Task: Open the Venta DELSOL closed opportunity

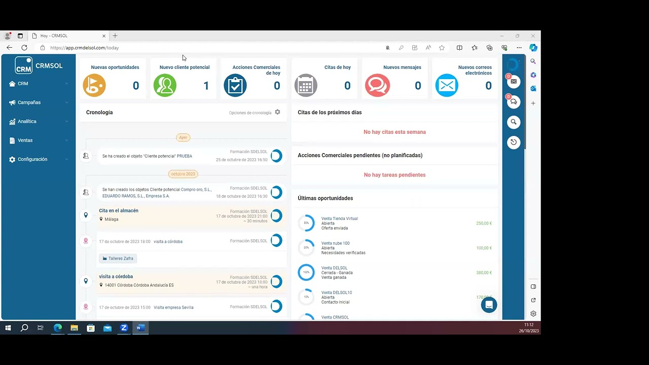Action: pyautogui.click(x=334, y=268)
